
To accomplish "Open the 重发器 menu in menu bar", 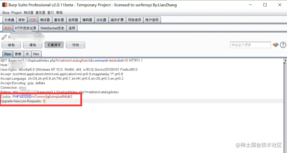I will click(x=40, y=13).
